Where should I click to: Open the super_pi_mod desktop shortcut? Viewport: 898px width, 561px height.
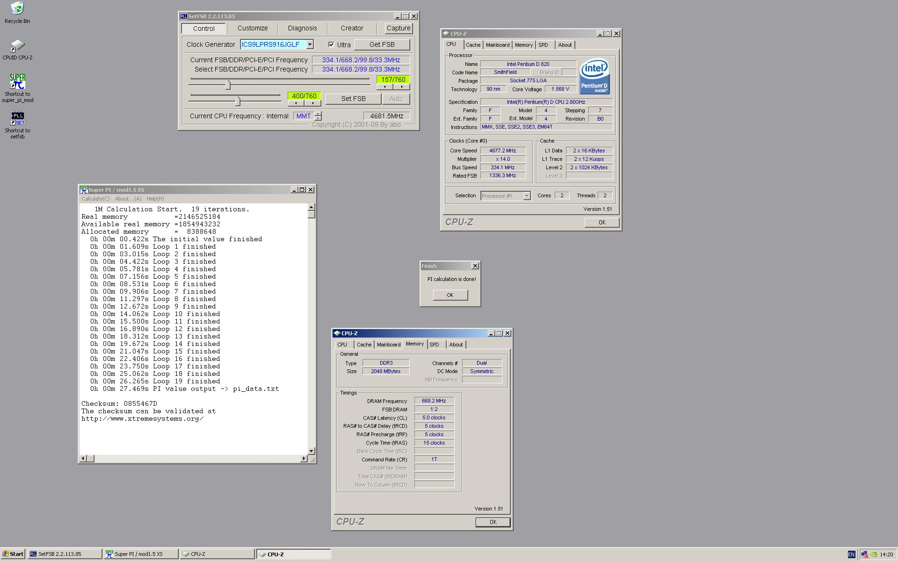point(17,81)
